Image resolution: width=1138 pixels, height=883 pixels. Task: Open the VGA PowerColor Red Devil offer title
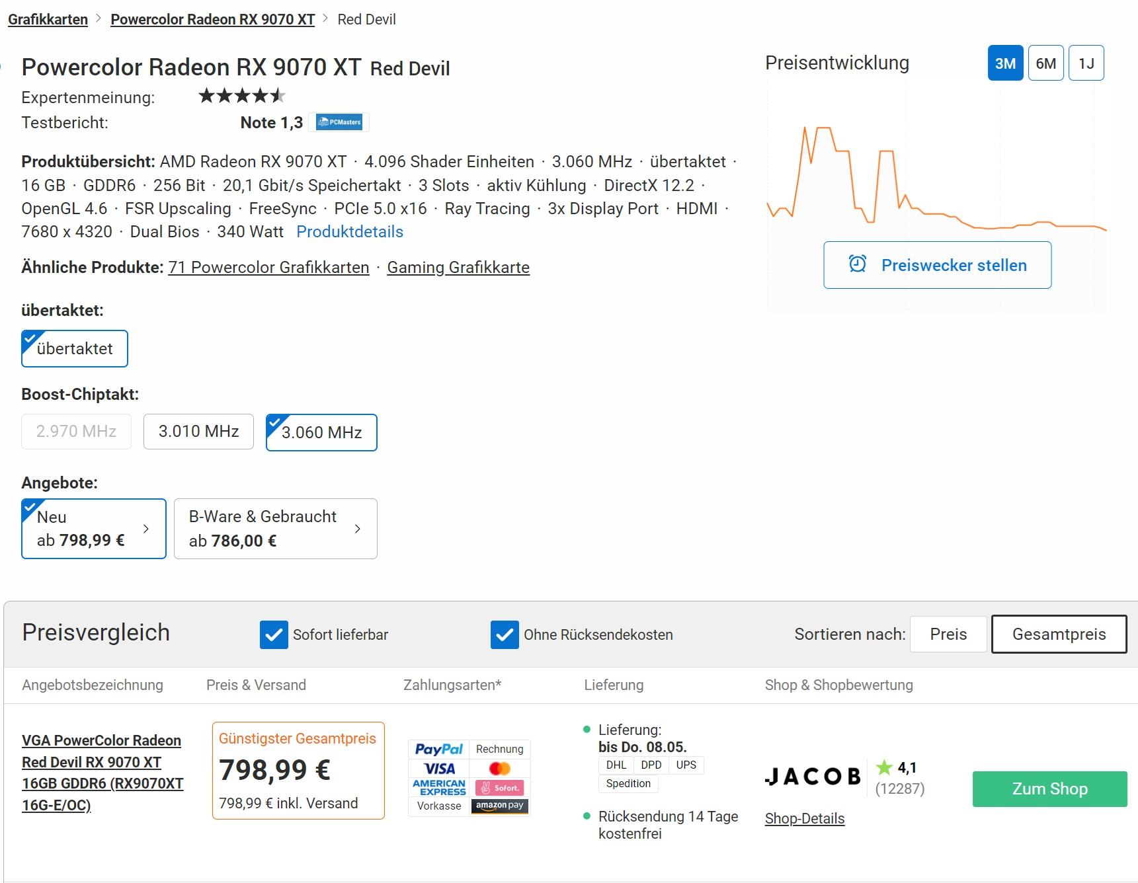102,773
